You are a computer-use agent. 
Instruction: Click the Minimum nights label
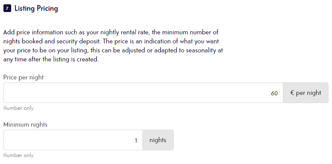click(x=25, y=125)
